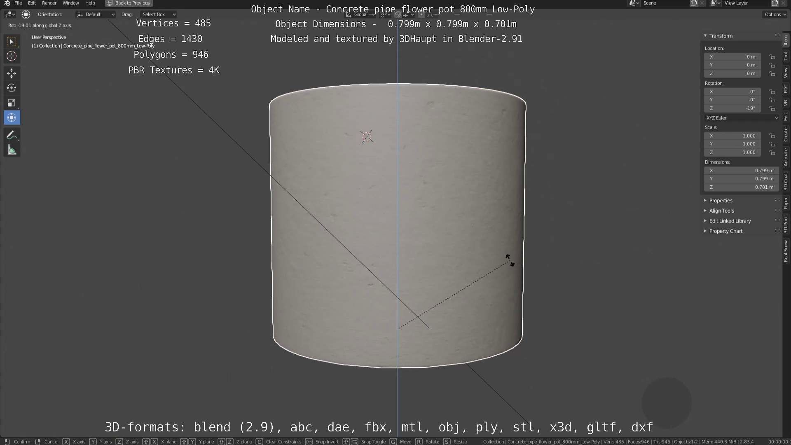Create a new scene with copy icon
This screenshot has height=445, width=791.
coord(694,3)
